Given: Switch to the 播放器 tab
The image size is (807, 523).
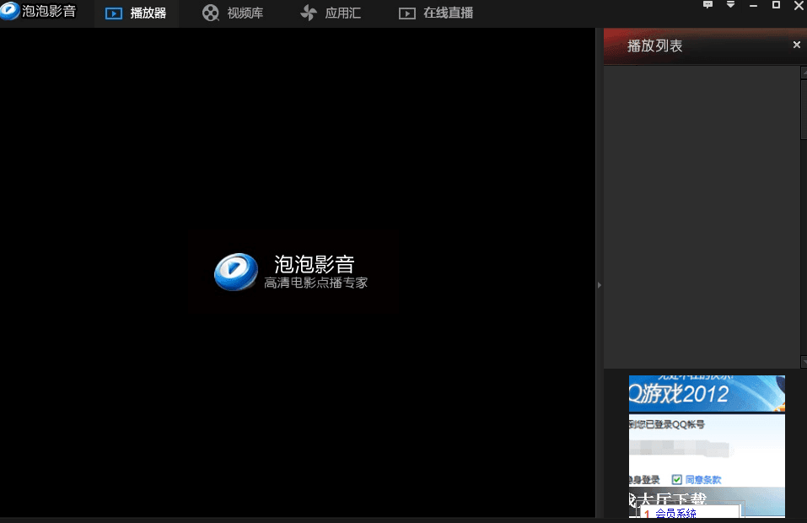Looking at the screenshot, I should (137, 13).
